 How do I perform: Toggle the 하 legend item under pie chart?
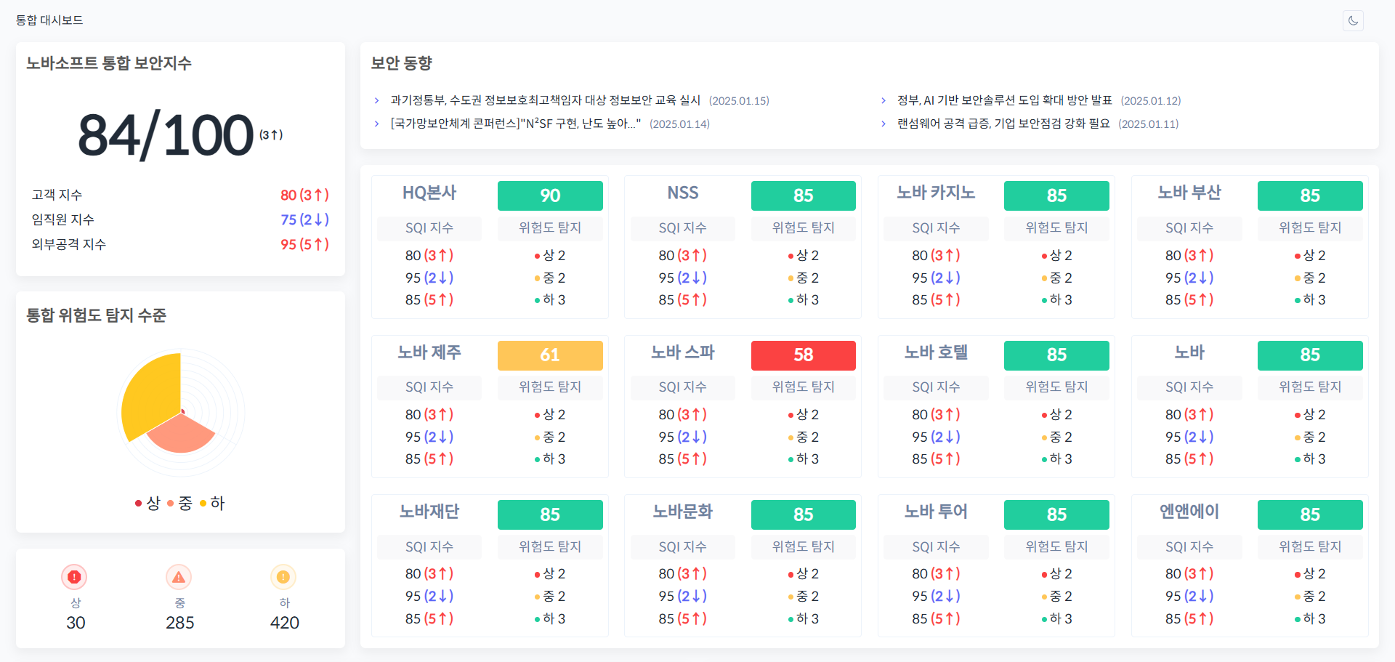point(212,503)
